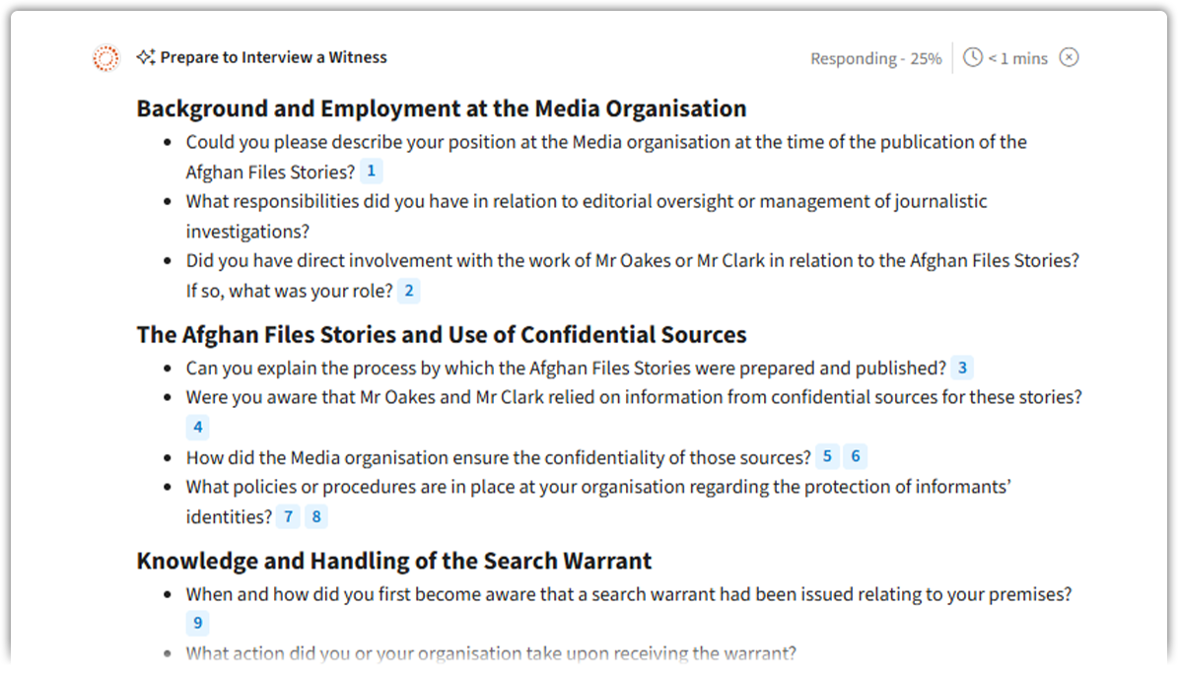This screenshot has width=1178, height=674.
Task: Open citation 8 after the informants' identities question
Action: pyautogui.click(x=315, y=515)
